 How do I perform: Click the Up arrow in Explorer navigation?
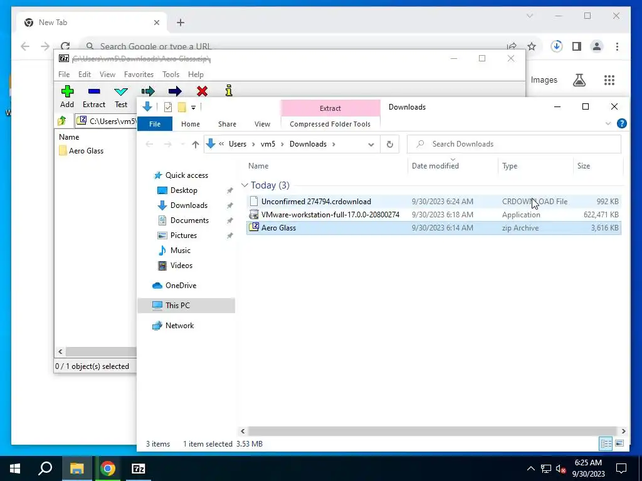coord(196,144)
